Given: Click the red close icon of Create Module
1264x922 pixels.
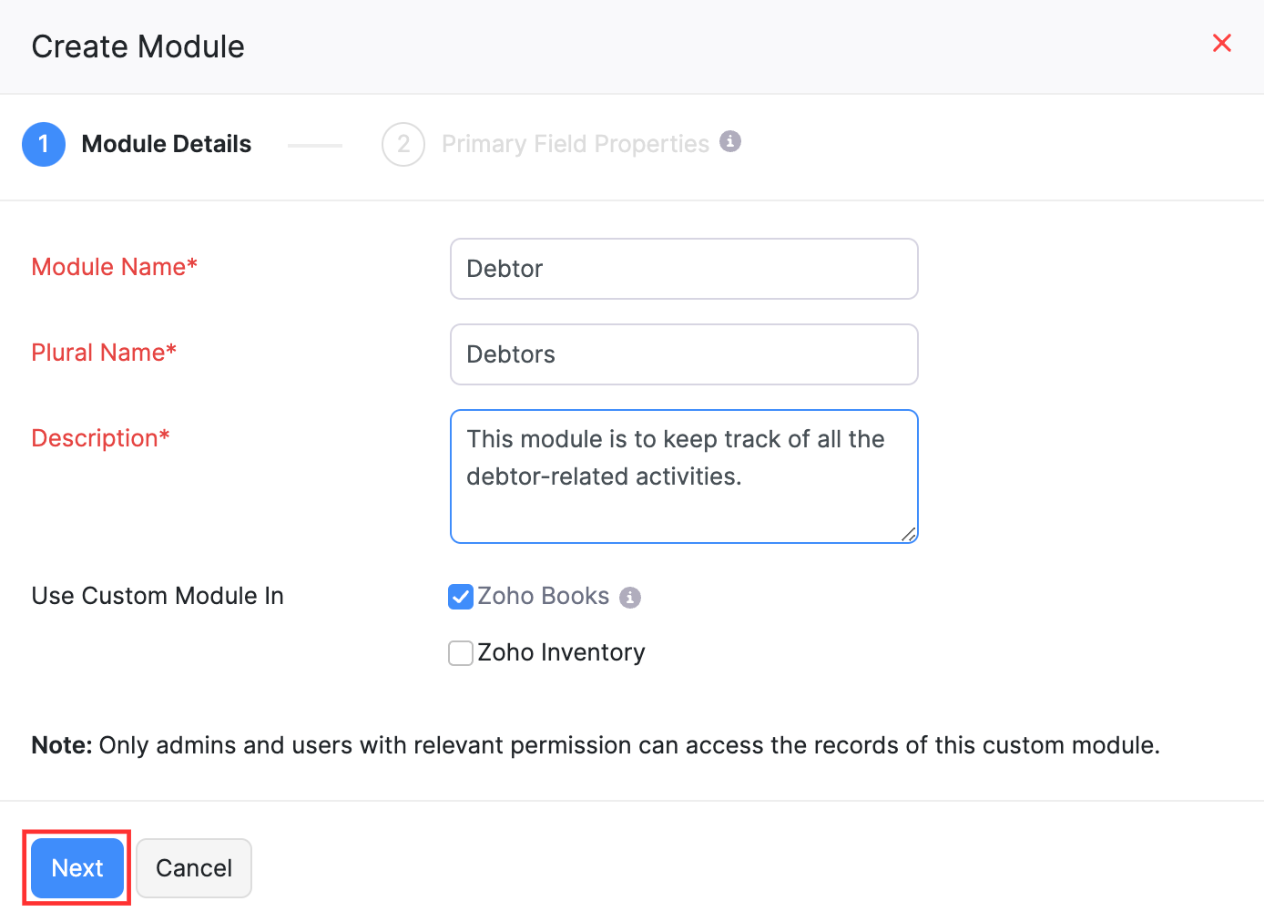Looking at the screenshot, I should coord(1222,43).
